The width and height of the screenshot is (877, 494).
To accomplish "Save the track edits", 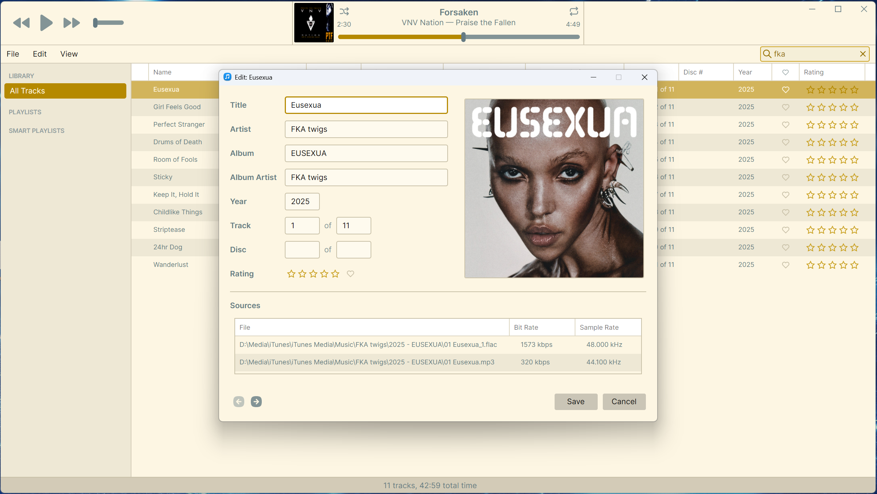I will click(576, 402).
